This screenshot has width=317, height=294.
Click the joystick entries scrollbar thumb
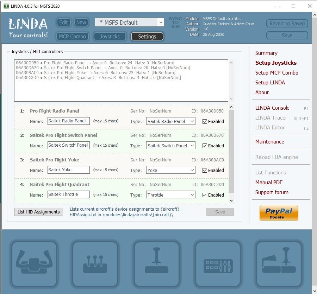tap(231, 151)
